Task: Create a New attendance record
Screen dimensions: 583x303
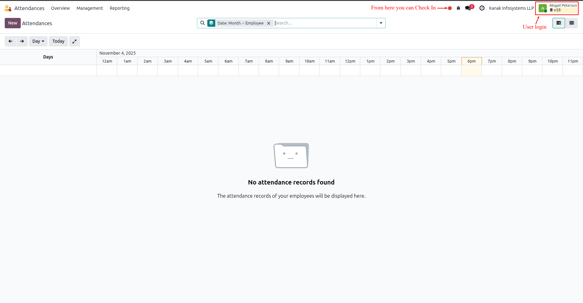Action: tap(13, 23)
